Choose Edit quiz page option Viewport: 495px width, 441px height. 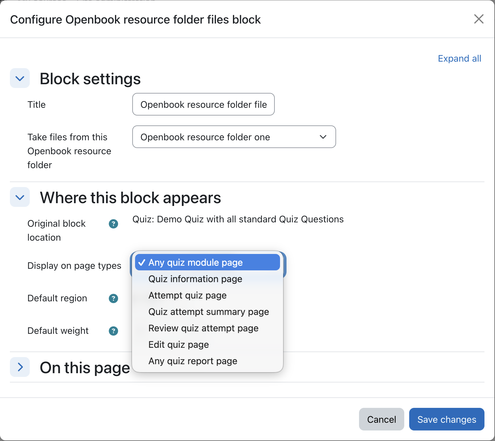pyautogui.click(x=208, y=345)
